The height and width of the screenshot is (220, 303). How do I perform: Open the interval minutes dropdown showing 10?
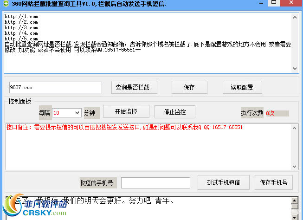pos(67,113)
